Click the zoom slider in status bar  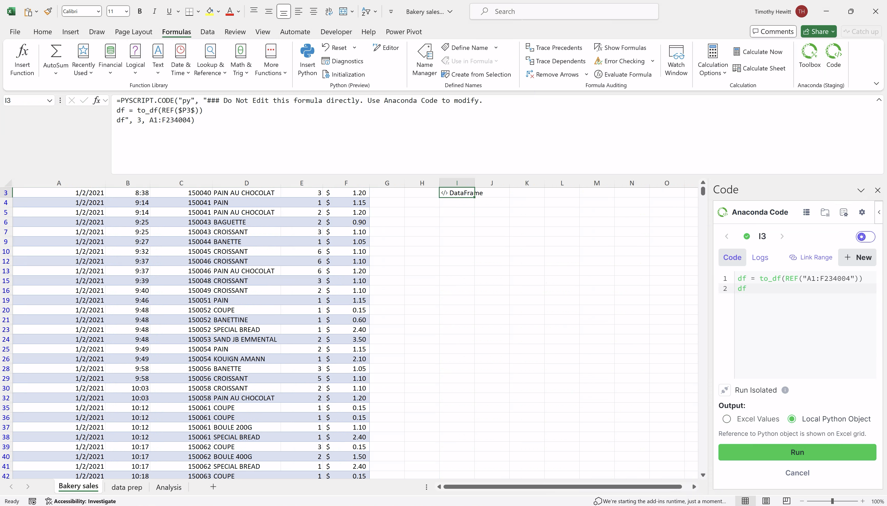[832, 501]
